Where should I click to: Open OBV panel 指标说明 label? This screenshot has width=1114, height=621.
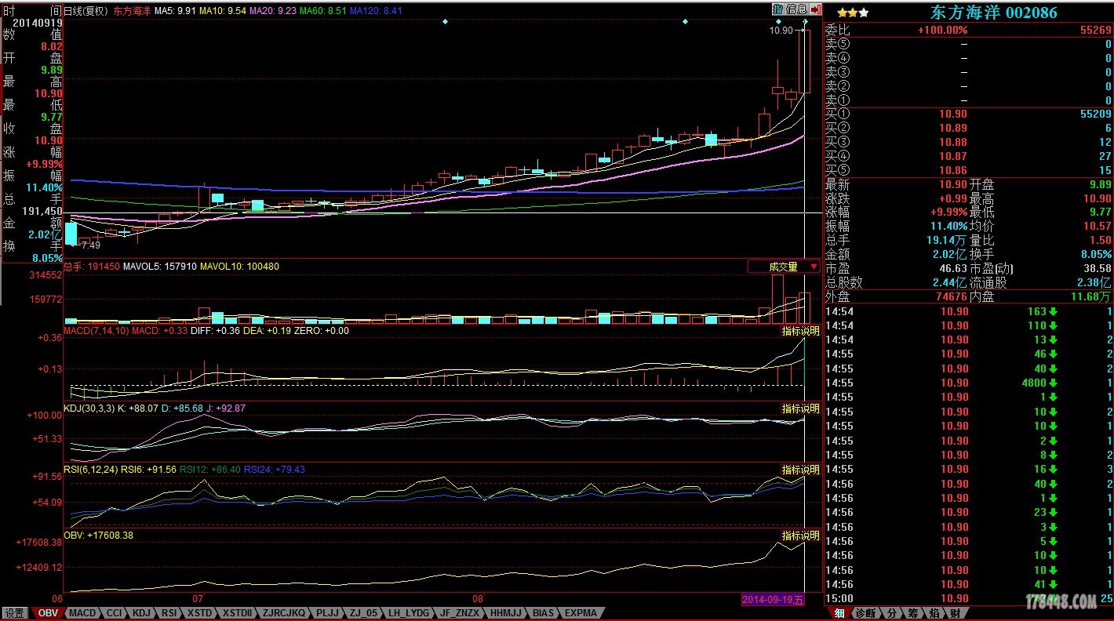(x=800, y=536)
